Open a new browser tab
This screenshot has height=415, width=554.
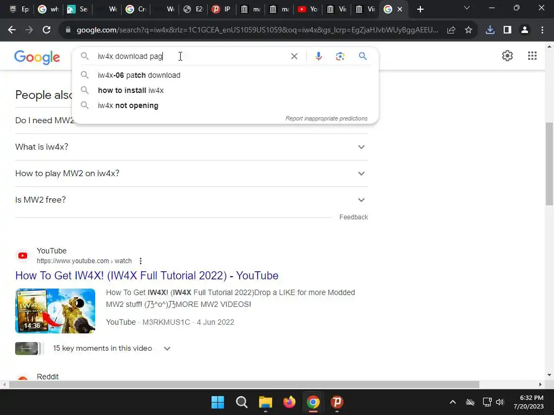[420, 9]
